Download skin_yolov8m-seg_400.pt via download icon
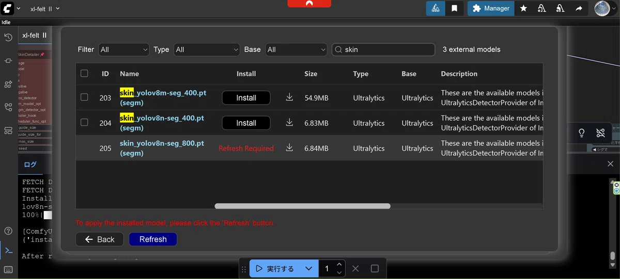Image resolution: width=620 pixels, height=279 pixels. click(289, 97)
